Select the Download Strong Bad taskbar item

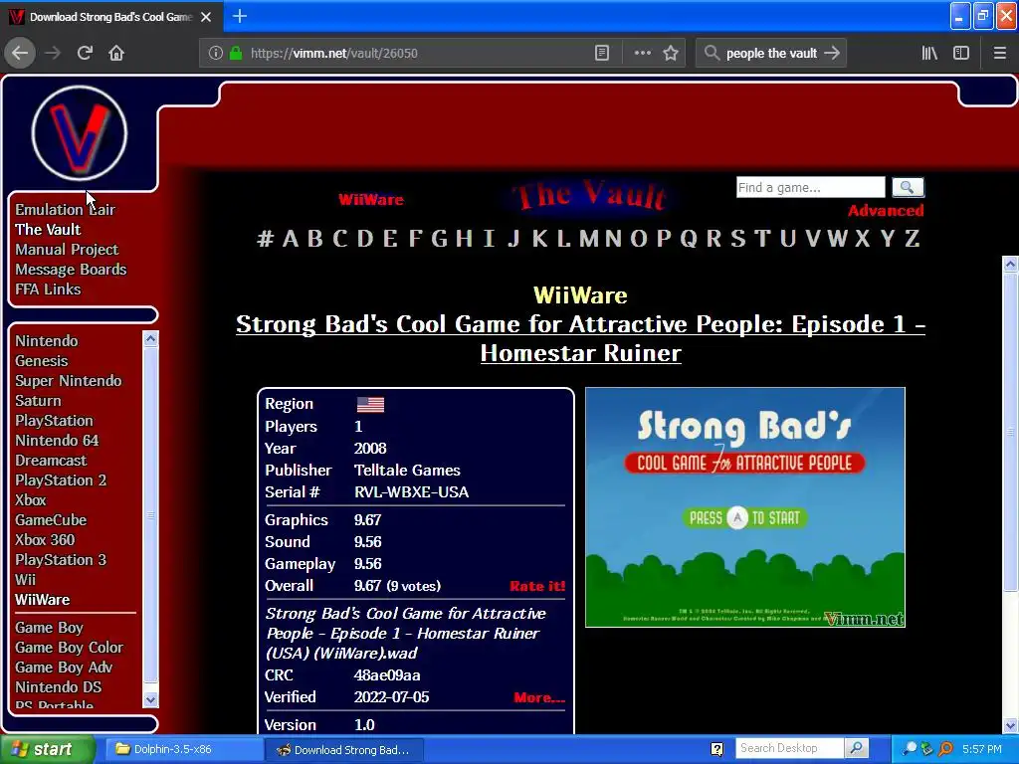(x=345, y=750)
